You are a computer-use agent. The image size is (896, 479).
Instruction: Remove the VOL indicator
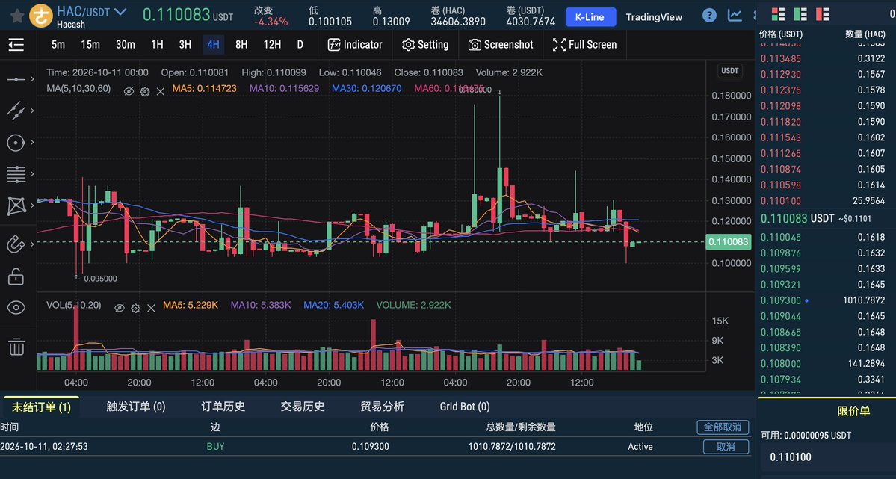[151, 308]
